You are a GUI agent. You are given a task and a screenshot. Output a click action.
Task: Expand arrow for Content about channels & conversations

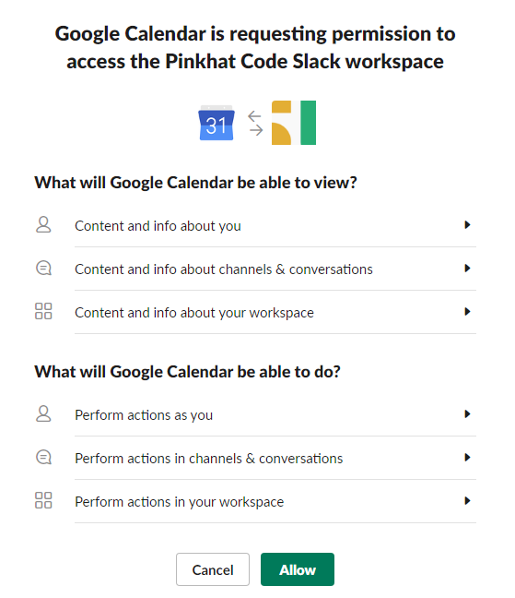coord(467,269)
